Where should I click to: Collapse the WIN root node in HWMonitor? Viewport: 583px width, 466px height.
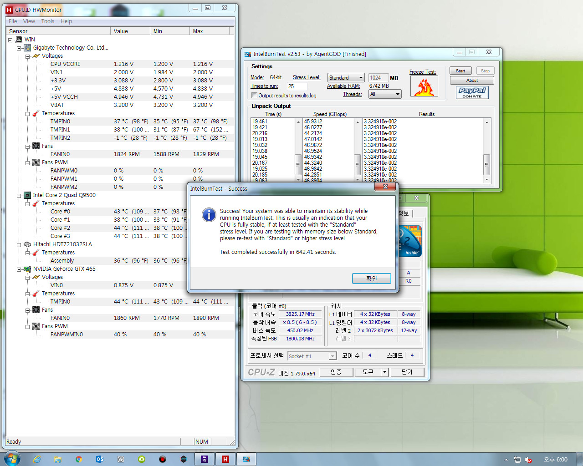[x=10, y=40]
